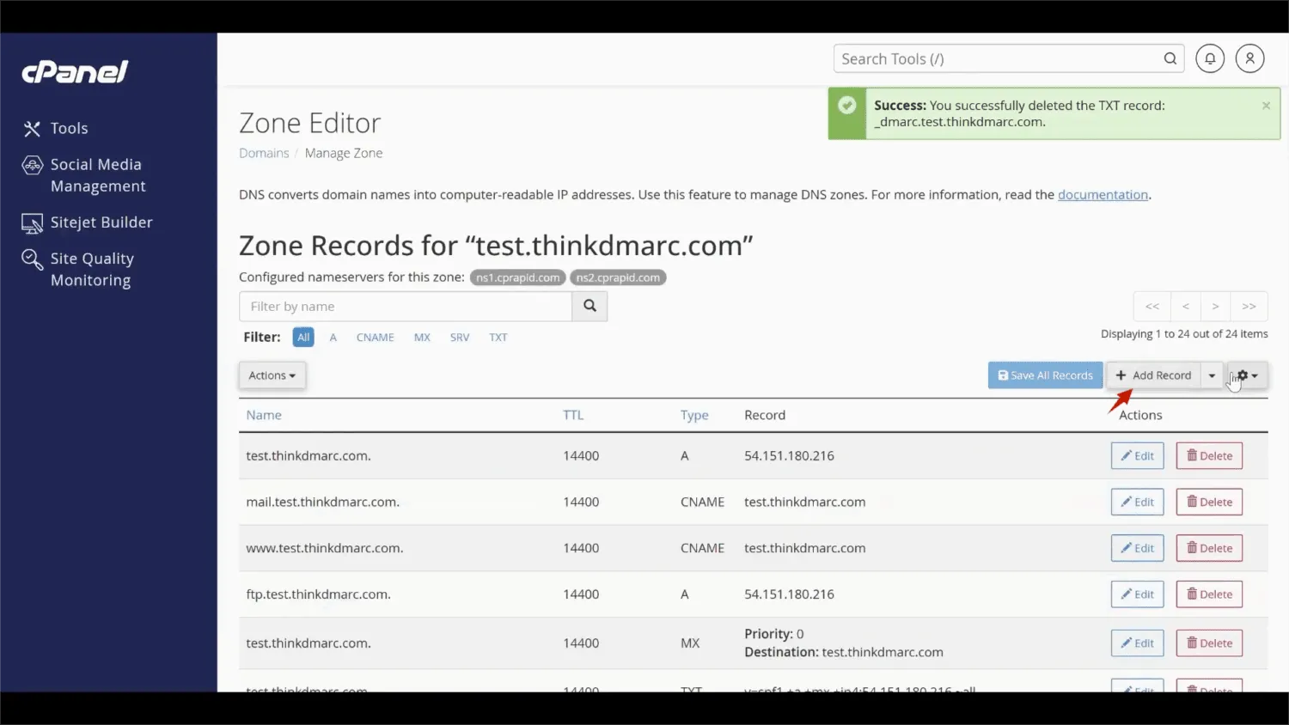
Task: Filter records by CNAME type
Action: 376,338
